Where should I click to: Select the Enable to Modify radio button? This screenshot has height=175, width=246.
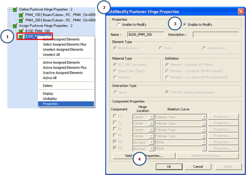pyautogui.click(x=185, y=25)
